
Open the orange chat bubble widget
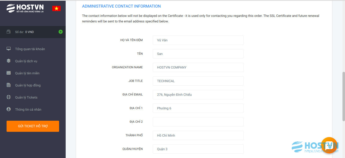pos(329,145)
